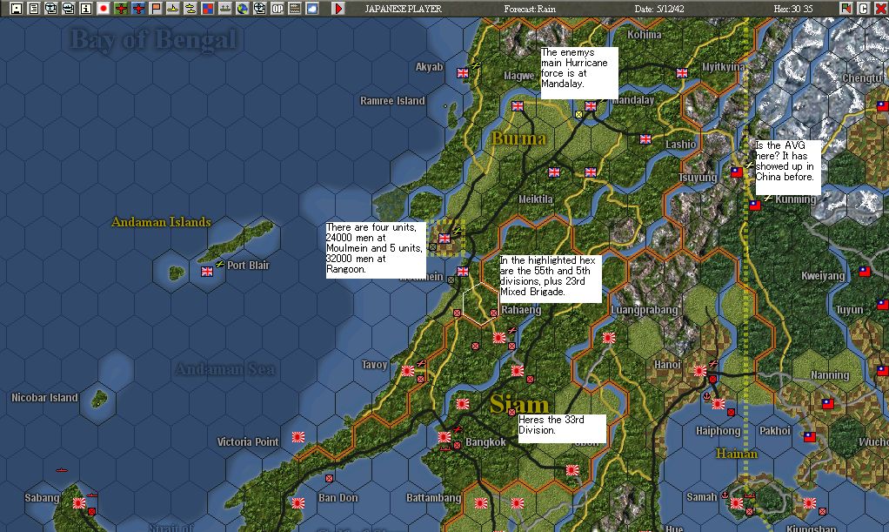Select the Japanese unit south of Luangprabang
Image resolution: width=889 pixels, height=532 pixels.
609,338
